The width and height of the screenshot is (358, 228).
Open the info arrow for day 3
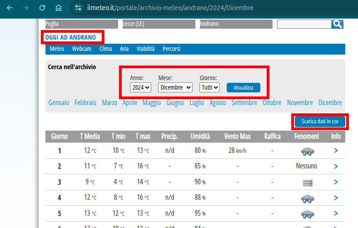(336, 182)
